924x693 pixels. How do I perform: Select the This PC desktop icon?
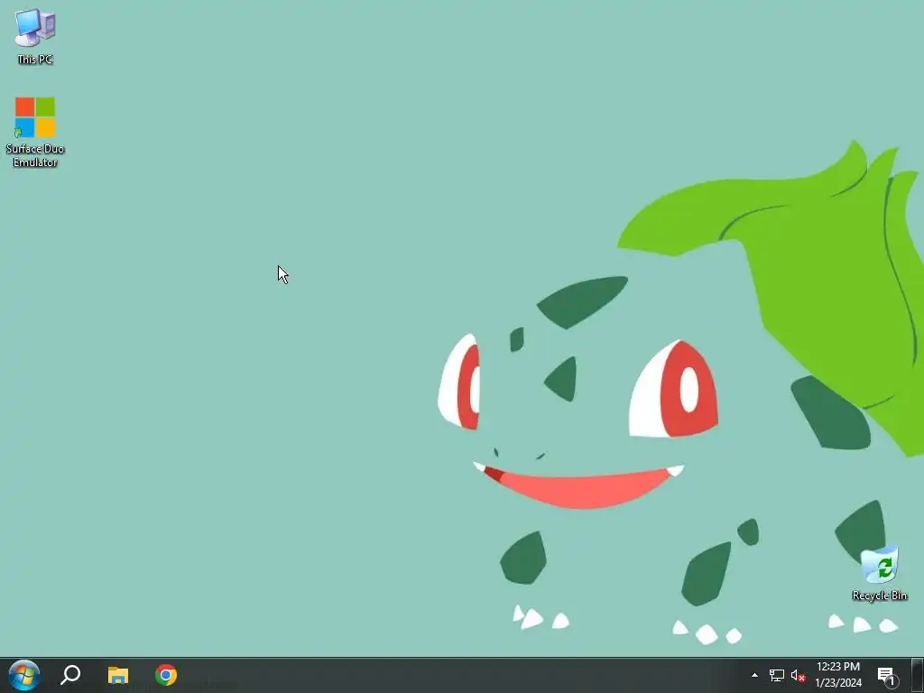[35, 35]
